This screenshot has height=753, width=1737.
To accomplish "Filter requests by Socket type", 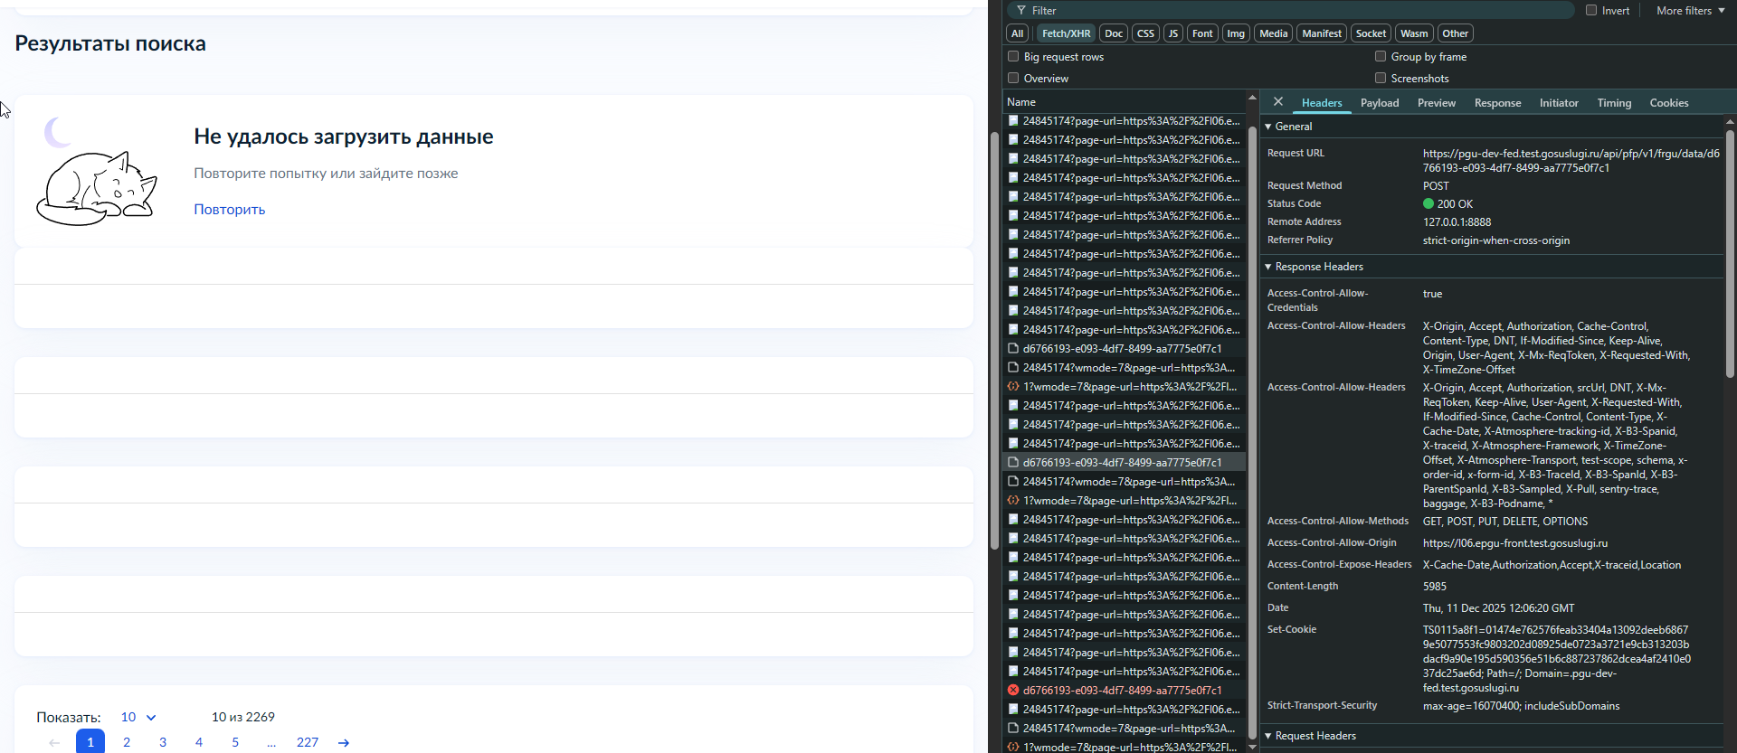I will click(1371, 33).
